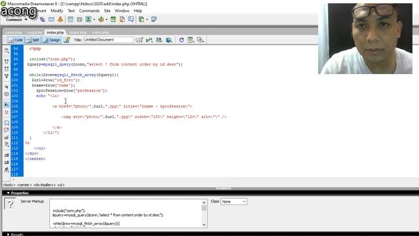
Task: Insert a Hyperlink from the Common bar
Action: coord(42,19)
